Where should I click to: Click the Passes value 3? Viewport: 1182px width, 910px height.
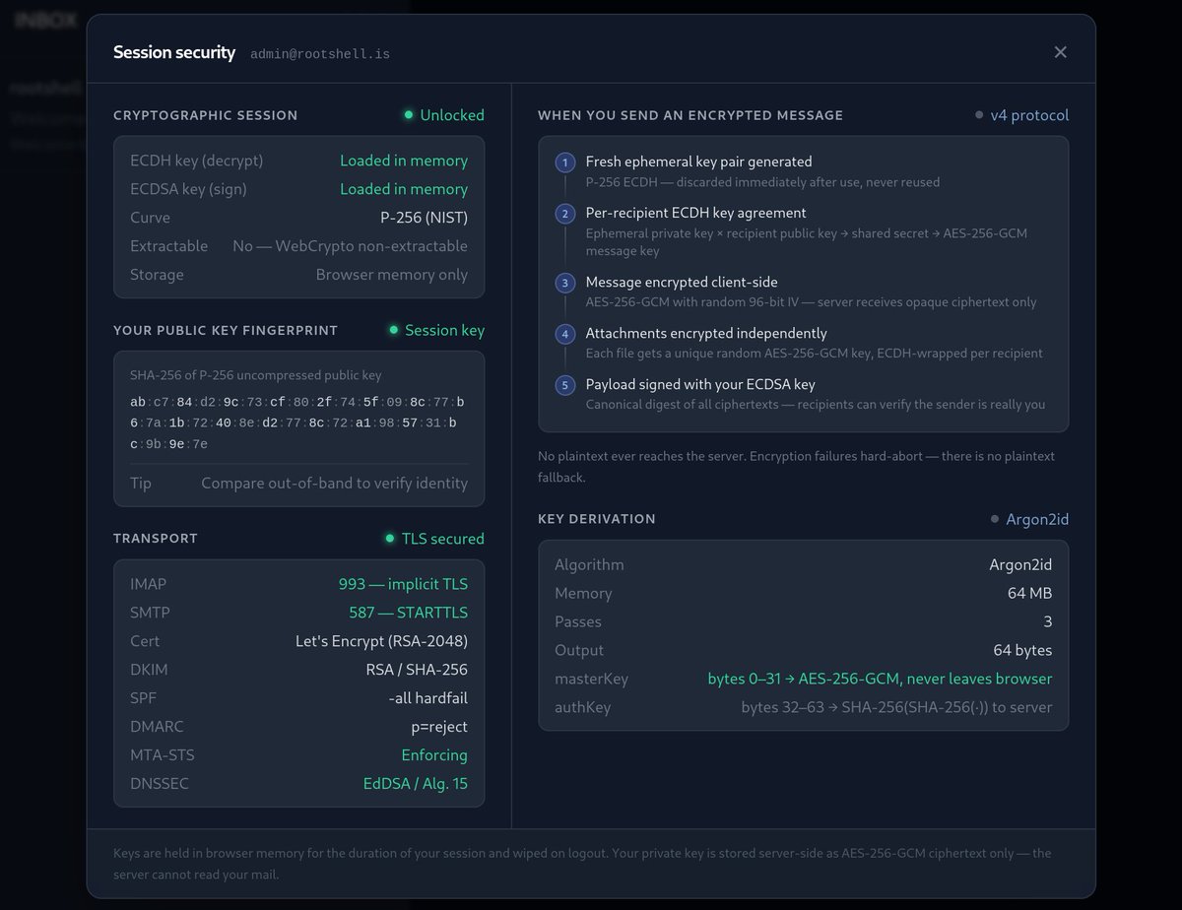pos(1048,621)
